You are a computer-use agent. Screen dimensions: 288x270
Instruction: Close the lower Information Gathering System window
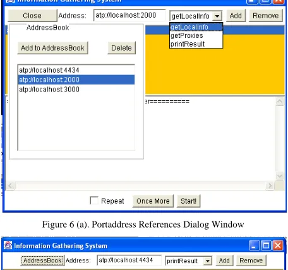(278, 245)
